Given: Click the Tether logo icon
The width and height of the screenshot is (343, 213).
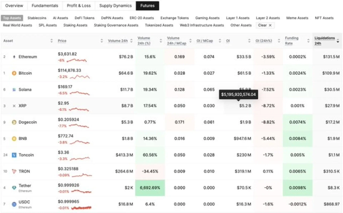Looking at the screenshot, I should pos(14,188).
